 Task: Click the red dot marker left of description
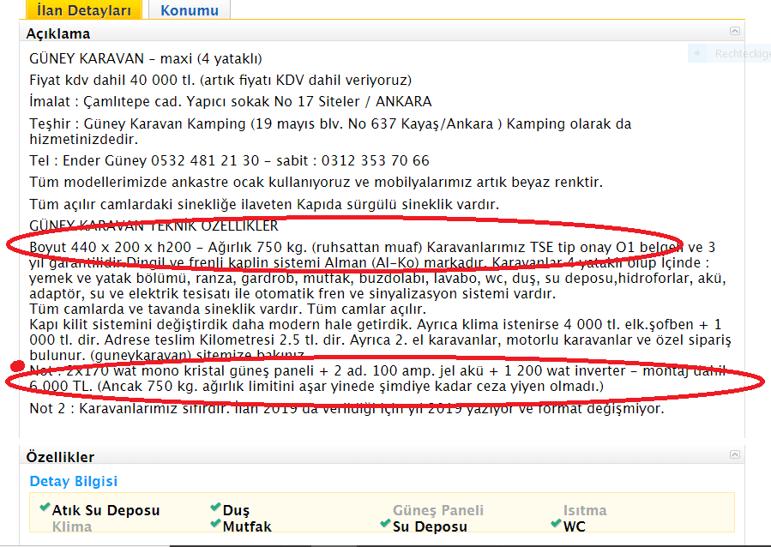click(15, 367)
